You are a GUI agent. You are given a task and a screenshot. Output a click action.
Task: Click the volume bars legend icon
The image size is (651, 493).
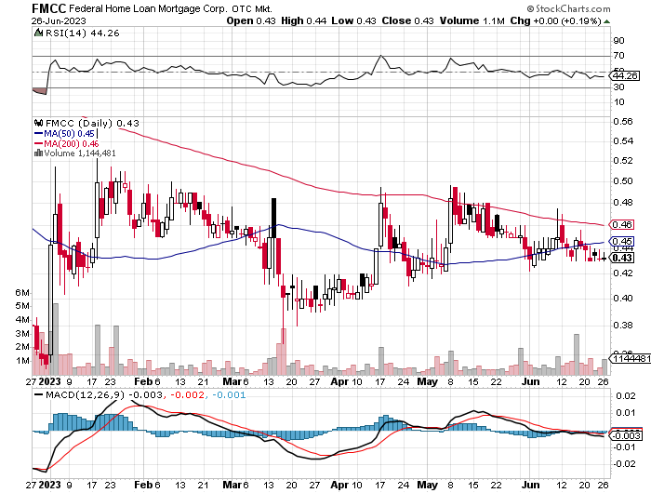(x=39, y=153)
